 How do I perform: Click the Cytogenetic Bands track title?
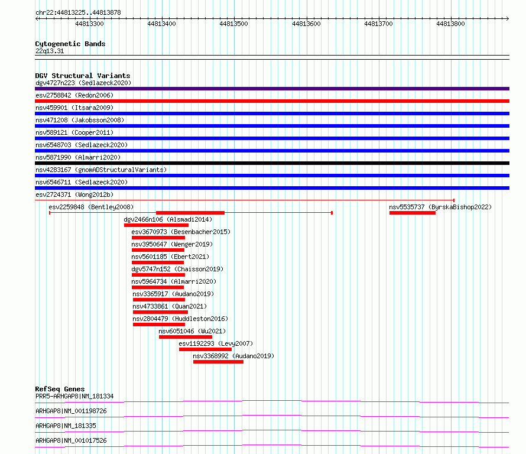[x=70, y=44]
